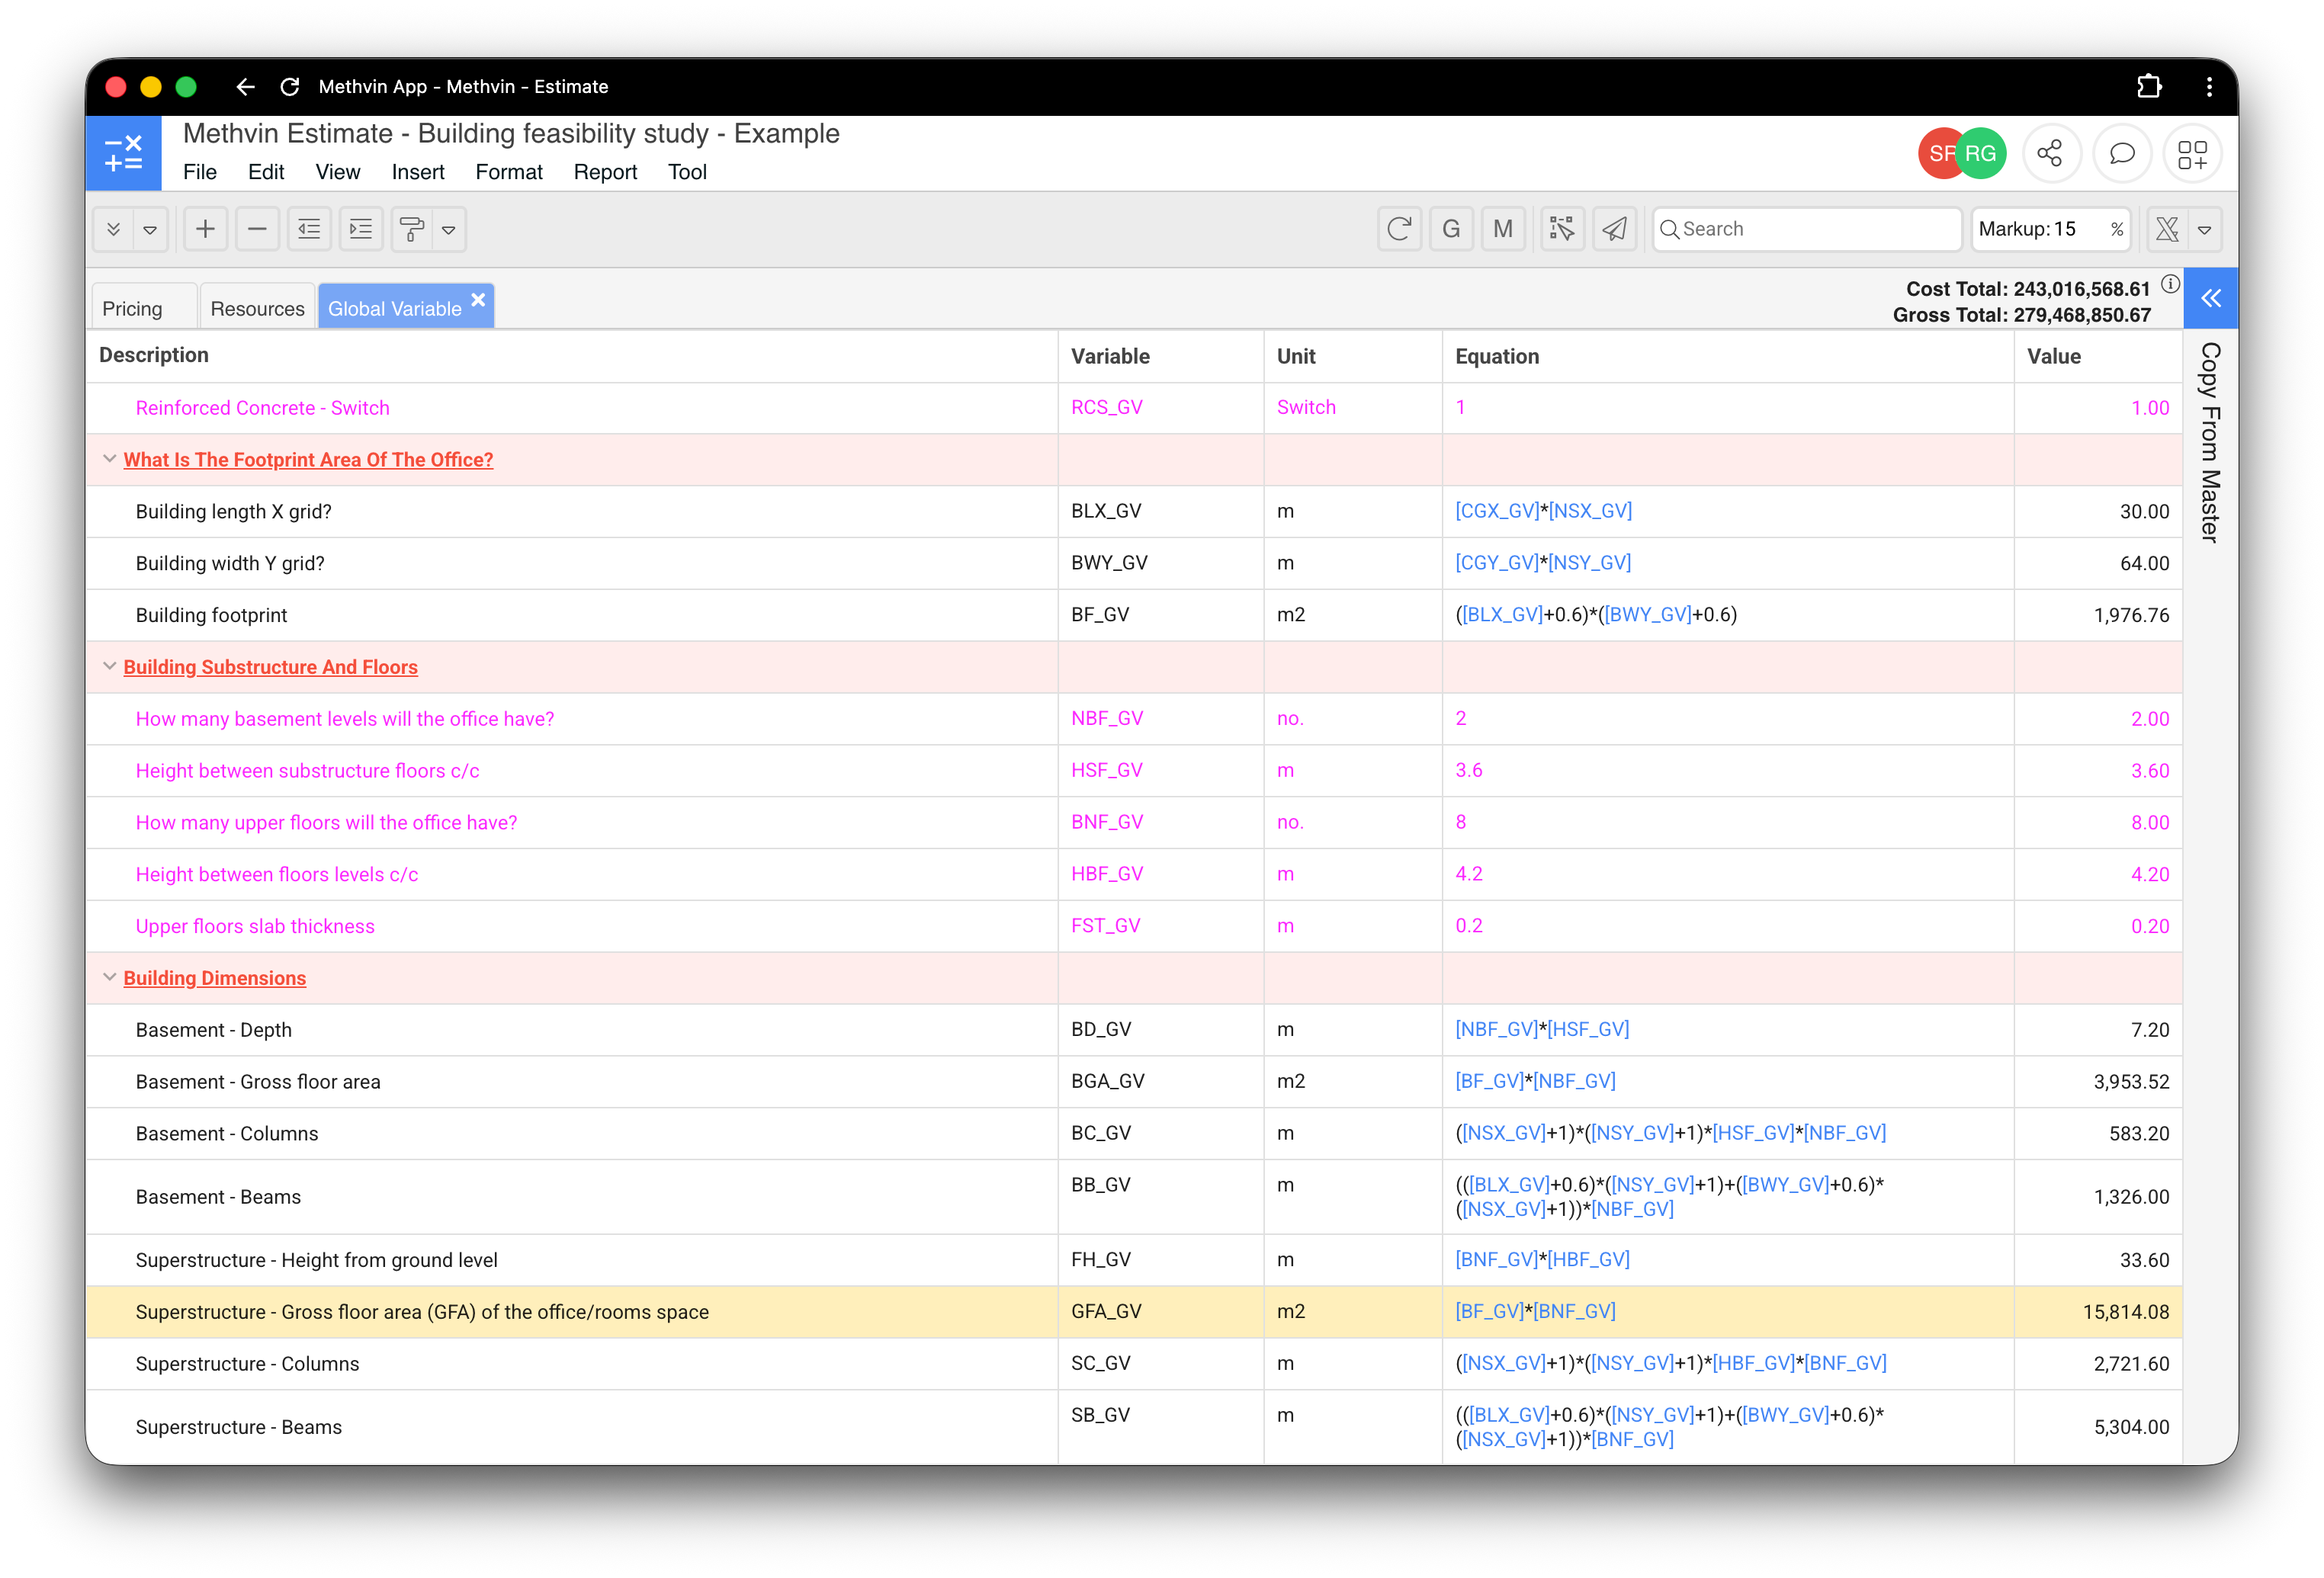Click the Markup percentage field

2050,229
